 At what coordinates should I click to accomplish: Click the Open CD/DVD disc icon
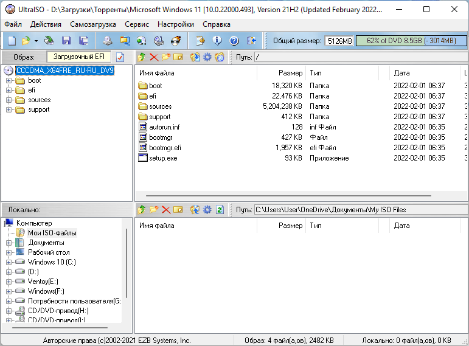tap(49, 41)
